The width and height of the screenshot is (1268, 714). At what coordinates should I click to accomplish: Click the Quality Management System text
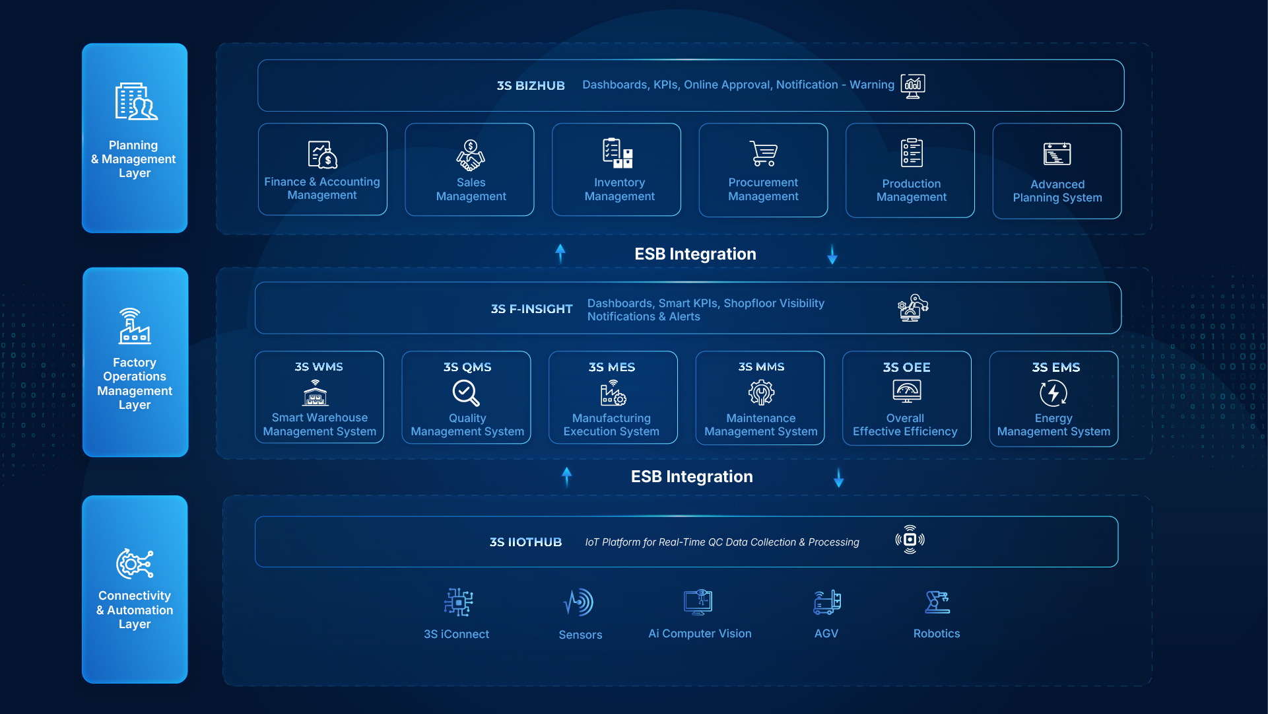click(x=467, y=425)
